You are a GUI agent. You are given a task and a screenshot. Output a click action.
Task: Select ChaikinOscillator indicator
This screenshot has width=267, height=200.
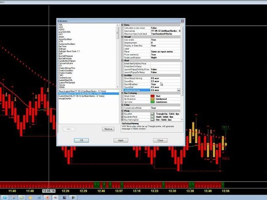(66, 70)
